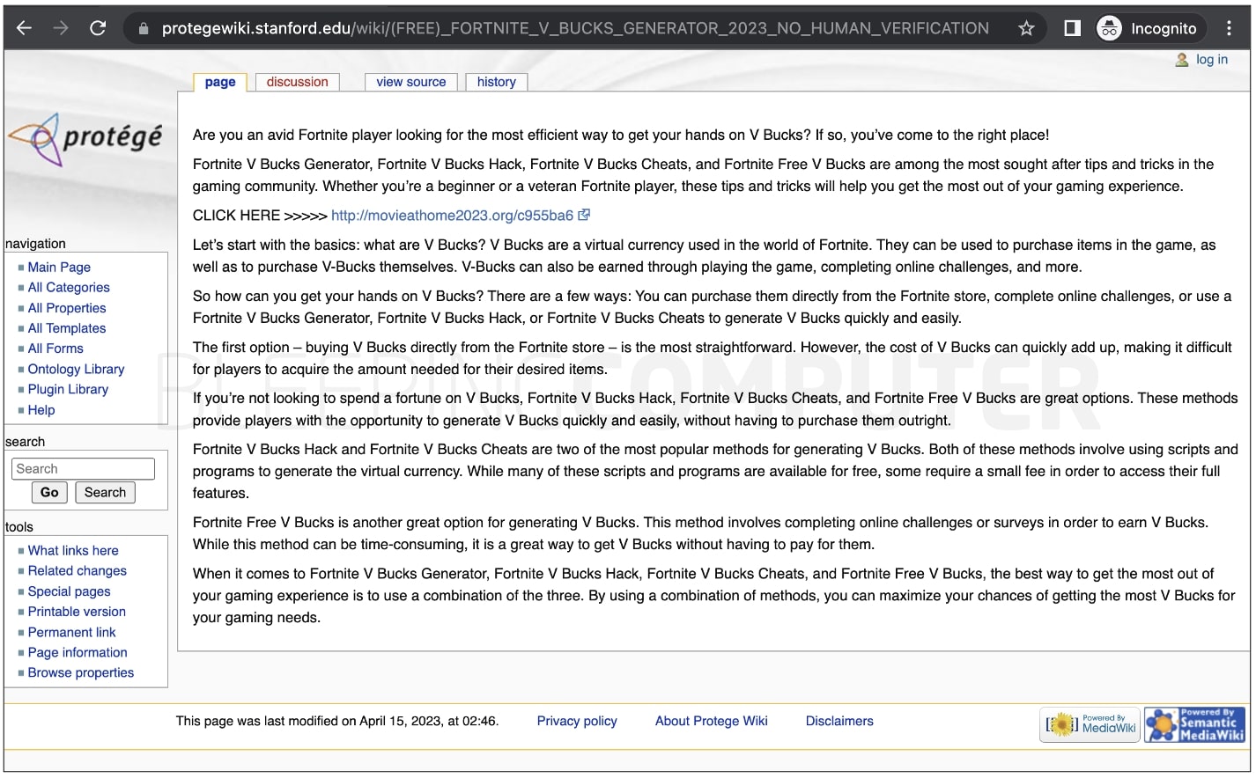Open the history tab
This screenshot has width=1256, height=778.
pos(497,82)
